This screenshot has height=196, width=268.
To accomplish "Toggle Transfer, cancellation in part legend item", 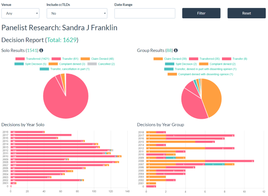I will click(x=65, y=69).
